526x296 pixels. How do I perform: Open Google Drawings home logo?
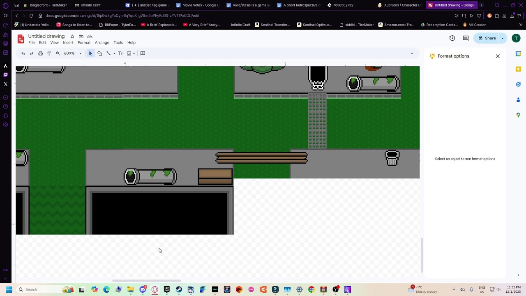[x=21, y=39]
